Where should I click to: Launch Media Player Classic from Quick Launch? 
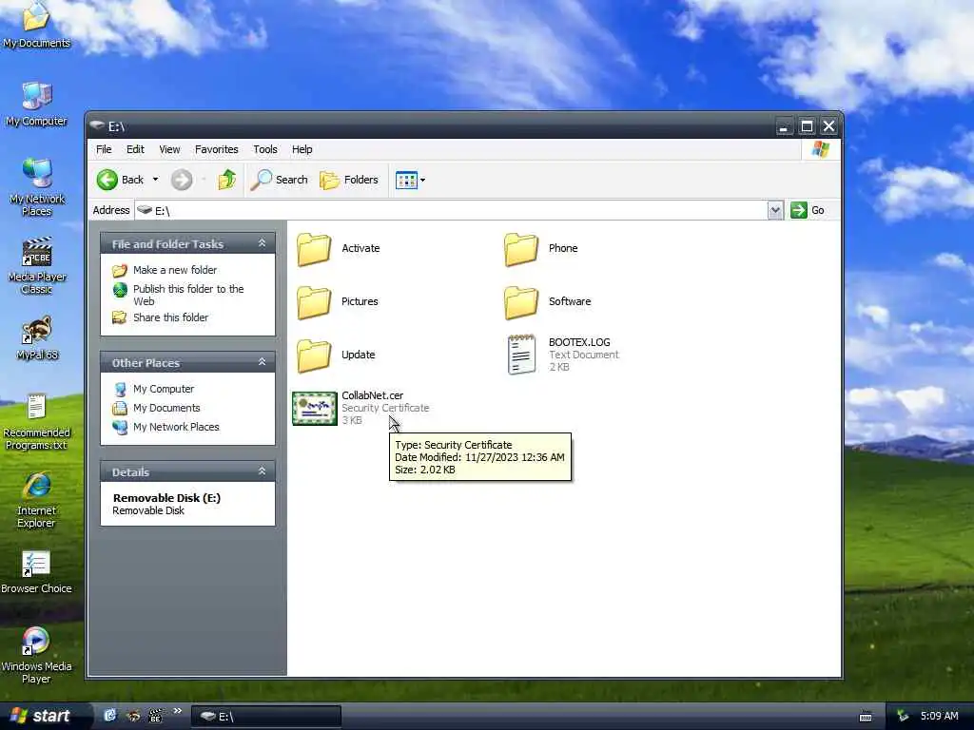[x=155, y=716]
